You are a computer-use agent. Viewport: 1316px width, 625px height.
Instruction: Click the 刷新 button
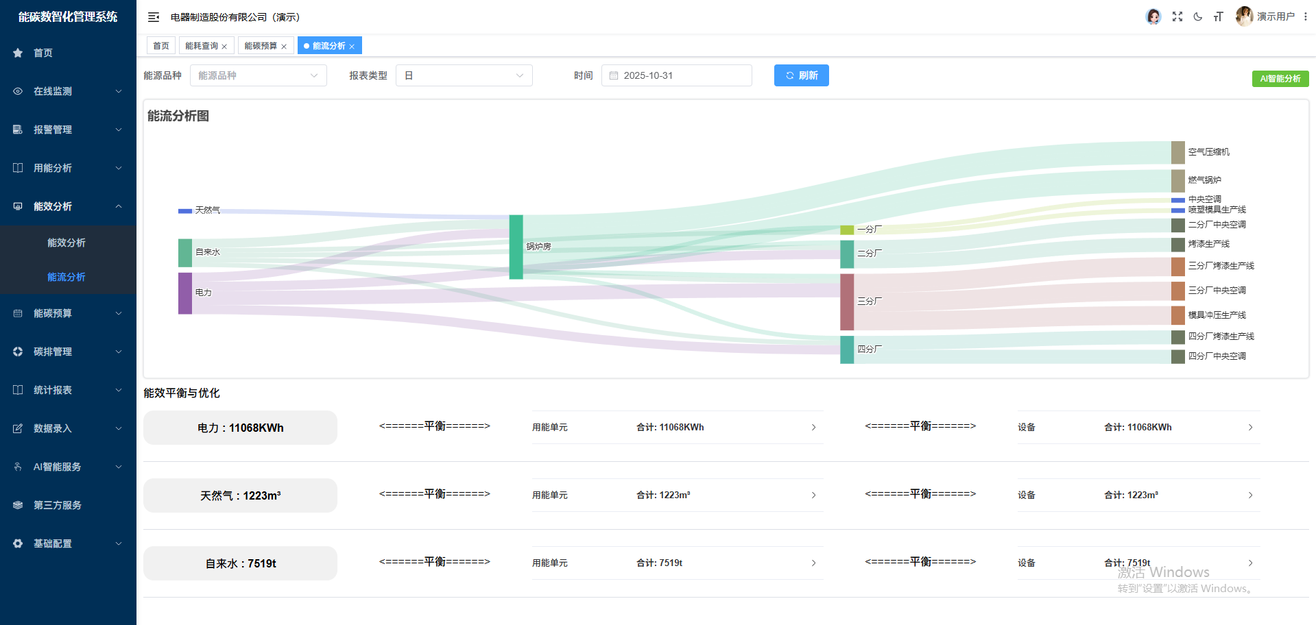click(801, 75)
